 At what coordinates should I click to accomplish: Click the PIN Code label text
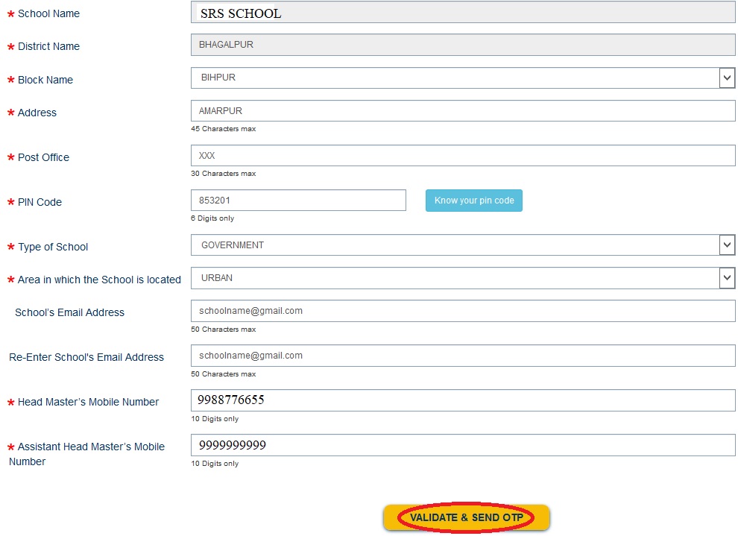click(x=40, y=202)
